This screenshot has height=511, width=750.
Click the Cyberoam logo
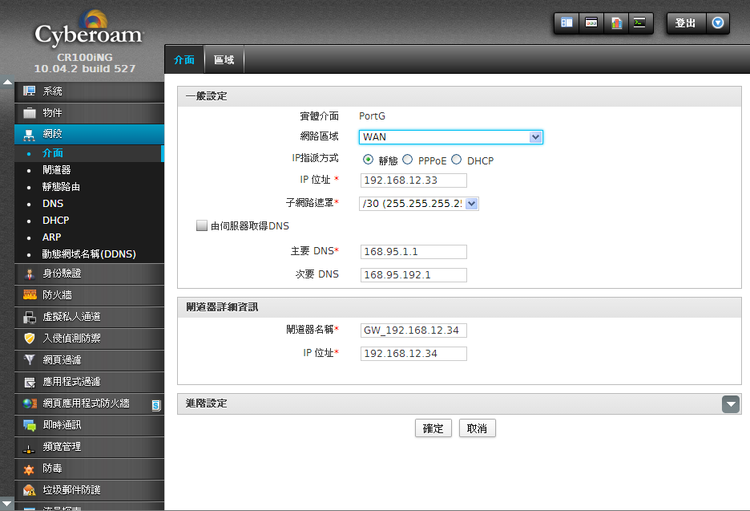click(89, 29)
